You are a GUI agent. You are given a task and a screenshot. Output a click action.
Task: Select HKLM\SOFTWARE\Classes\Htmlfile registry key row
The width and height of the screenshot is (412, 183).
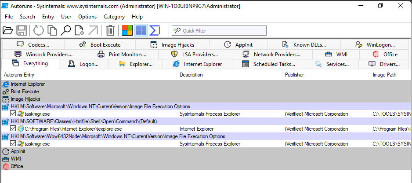[206, 122]
